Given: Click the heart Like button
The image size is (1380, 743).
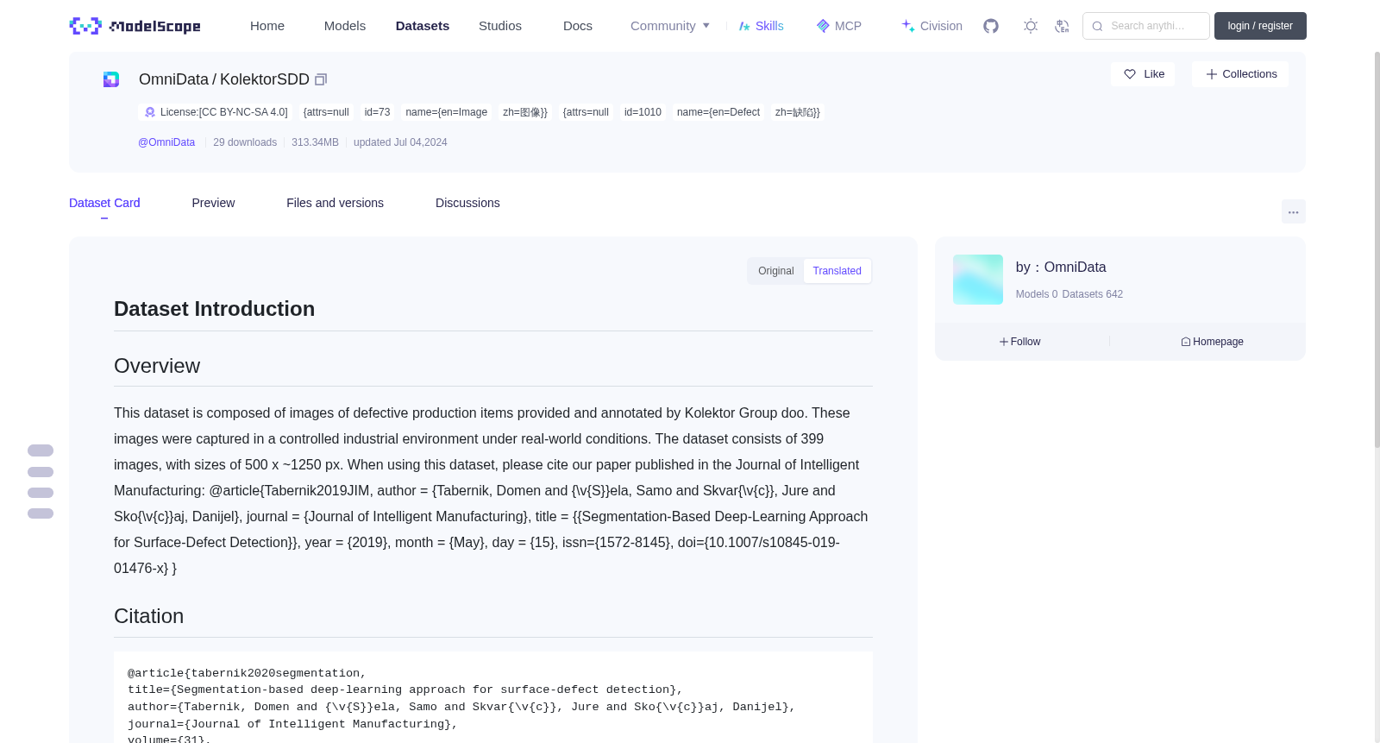Looking at the screenshot, I should pos(1143,74).
